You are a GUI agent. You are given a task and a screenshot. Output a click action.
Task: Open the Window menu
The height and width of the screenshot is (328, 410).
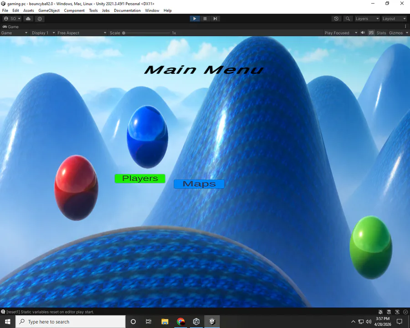pos(152,10)
